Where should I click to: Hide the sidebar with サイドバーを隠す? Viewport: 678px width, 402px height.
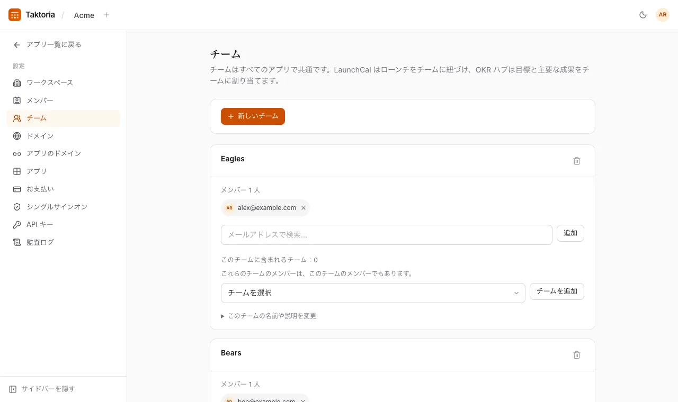(42, 389)
